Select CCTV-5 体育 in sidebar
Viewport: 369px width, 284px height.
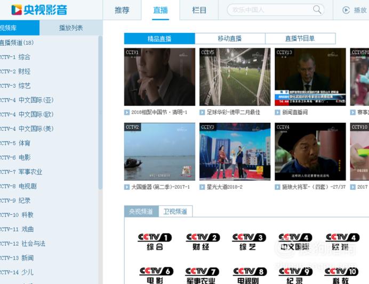[x=15, y=143]
